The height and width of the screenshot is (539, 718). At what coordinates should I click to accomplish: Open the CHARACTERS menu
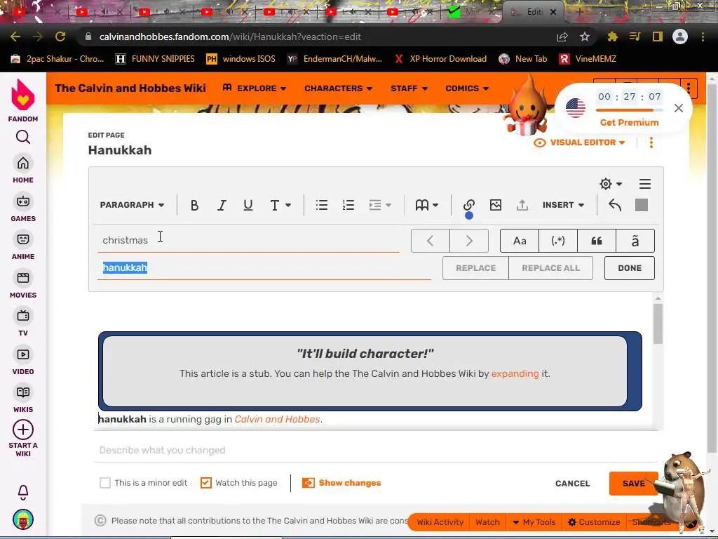[339, 88]
